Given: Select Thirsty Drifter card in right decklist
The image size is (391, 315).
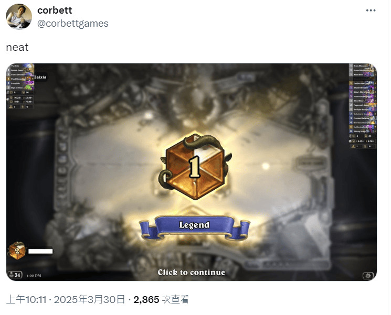Looking at the screenshot, I should [x=363, y=131].
